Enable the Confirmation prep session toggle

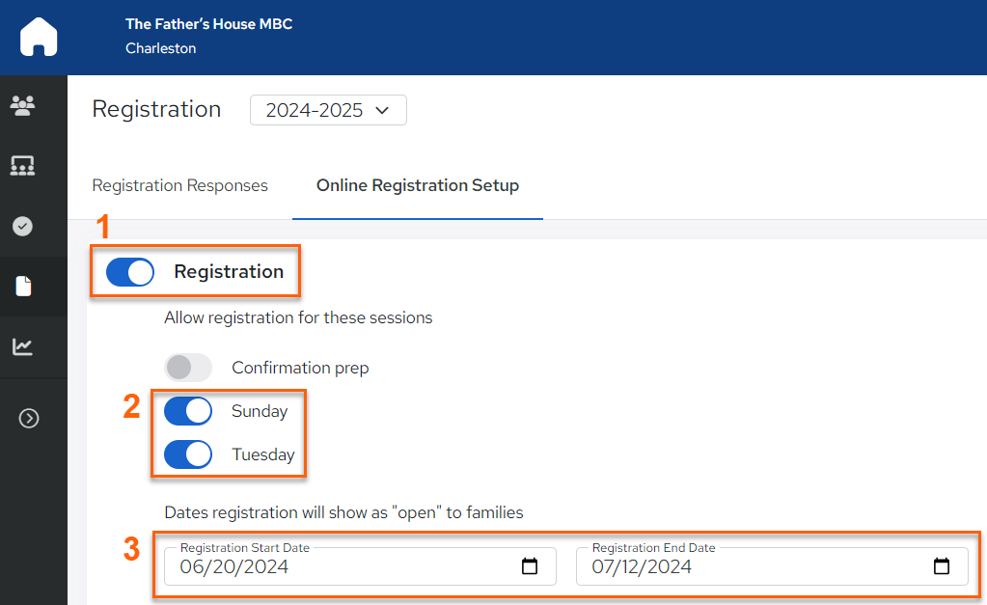[x=188, y=368]
